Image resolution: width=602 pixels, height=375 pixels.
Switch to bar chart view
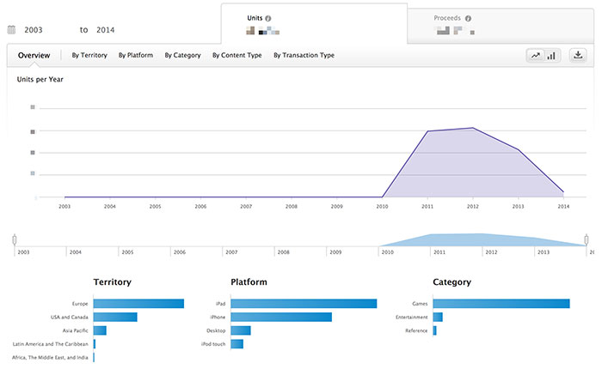click(x=551, y=56)
